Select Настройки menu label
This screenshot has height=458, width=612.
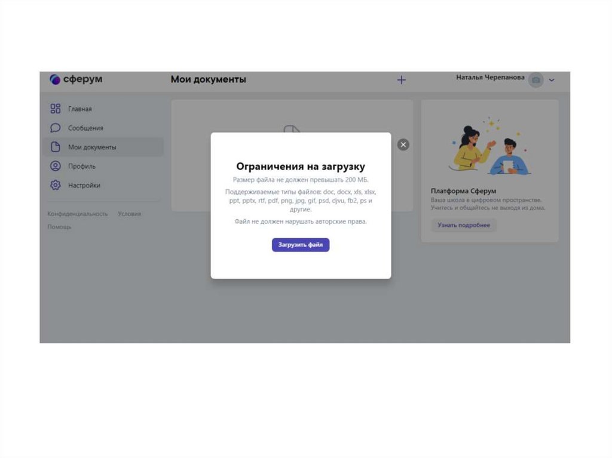tap(84, 185)
